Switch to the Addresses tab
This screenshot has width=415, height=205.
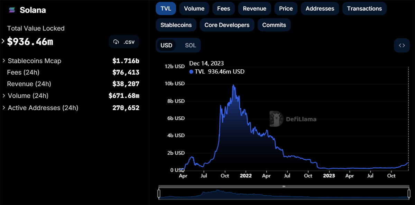pos(320,9)
